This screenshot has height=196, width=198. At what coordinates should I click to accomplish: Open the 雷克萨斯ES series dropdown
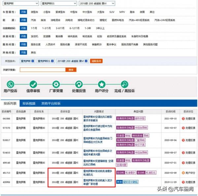tap(59, 3)
